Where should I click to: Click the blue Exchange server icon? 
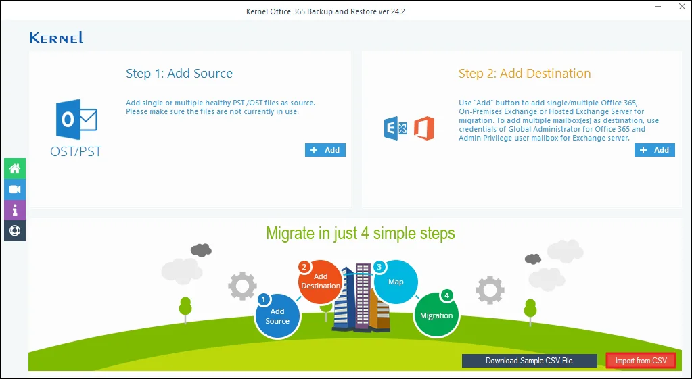pyautogui.click(x=396, y=128)
